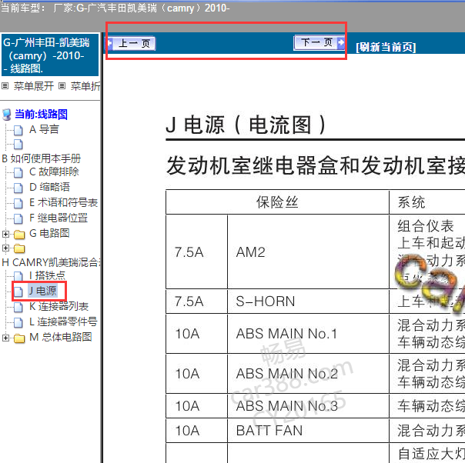The image size is (465, 463).
Task: Click page icon next to L 连接器零件号
Action: (18, 322)
